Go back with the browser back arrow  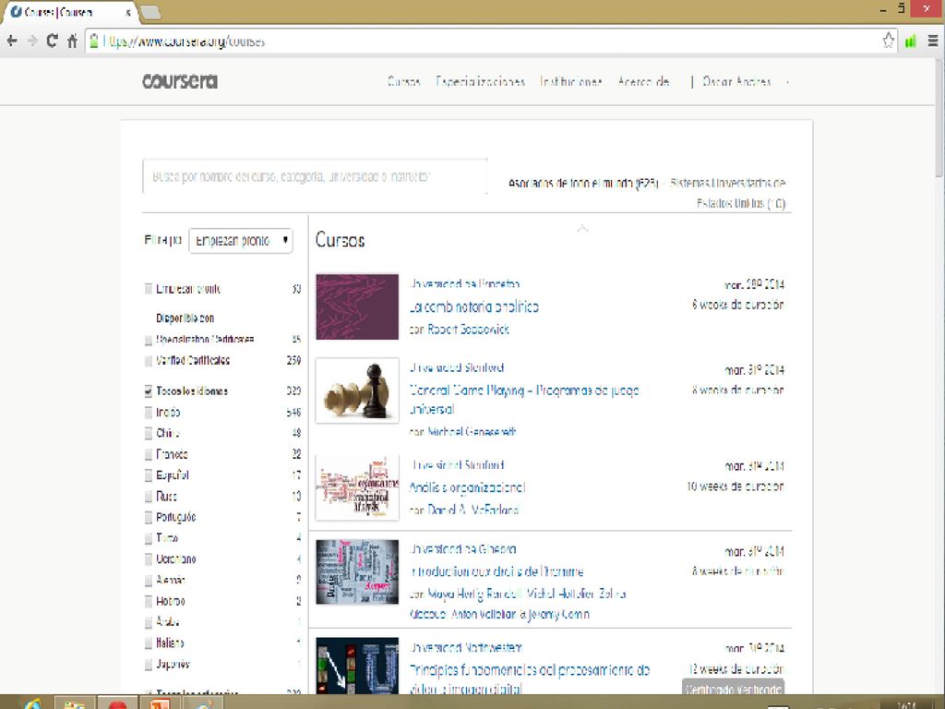pyautogui.click(x=12, y=41)
